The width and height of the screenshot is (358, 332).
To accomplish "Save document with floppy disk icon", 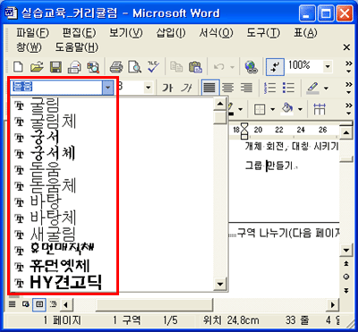I will pos(55,67).
